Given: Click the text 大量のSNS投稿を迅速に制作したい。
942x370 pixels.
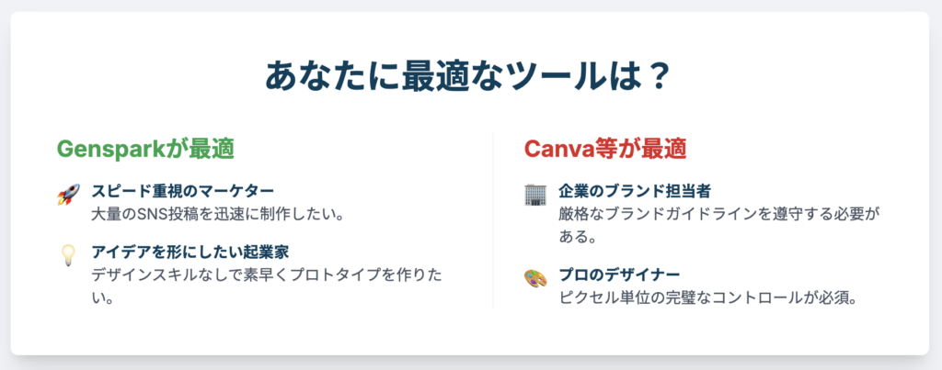Looking at the screenshot, I should [217, 214].
